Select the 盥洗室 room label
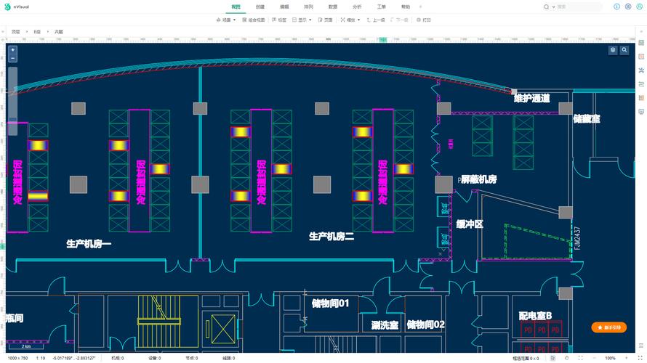647x363 pixels. point(385,325)
